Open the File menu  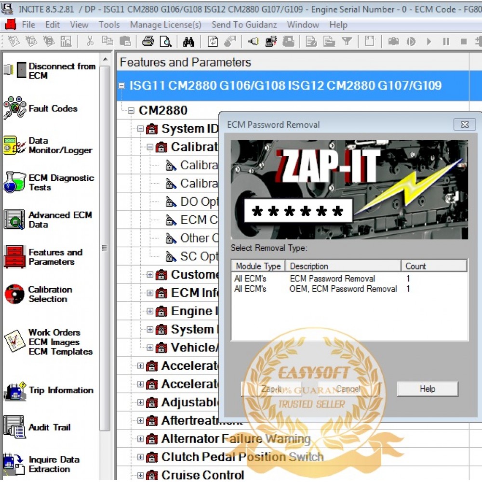coord(28,25)
